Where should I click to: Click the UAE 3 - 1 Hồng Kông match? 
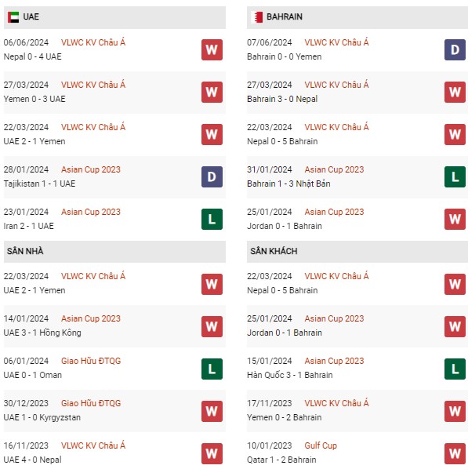pos(42,333)
